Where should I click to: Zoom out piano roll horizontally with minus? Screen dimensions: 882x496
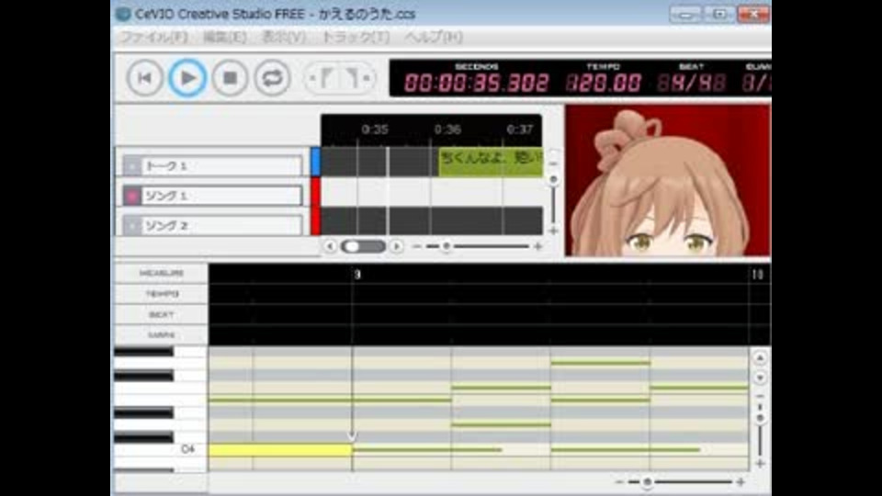point(619,482)
